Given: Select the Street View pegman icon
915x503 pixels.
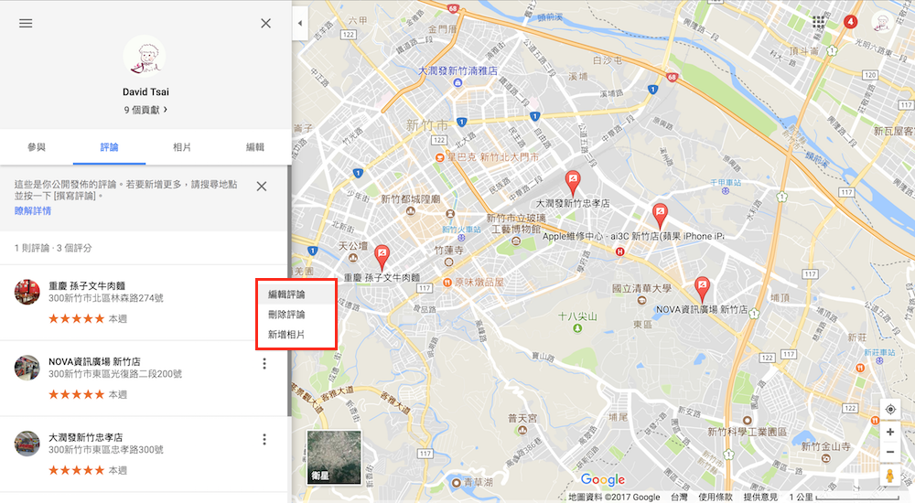Looking at the screenshot, I should [890, 476].
